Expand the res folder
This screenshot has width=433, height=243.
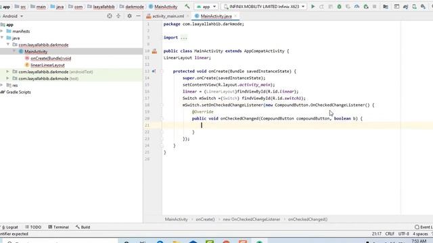pos(2,85)
